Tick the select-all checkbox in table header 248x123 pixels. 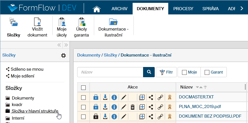83,87
